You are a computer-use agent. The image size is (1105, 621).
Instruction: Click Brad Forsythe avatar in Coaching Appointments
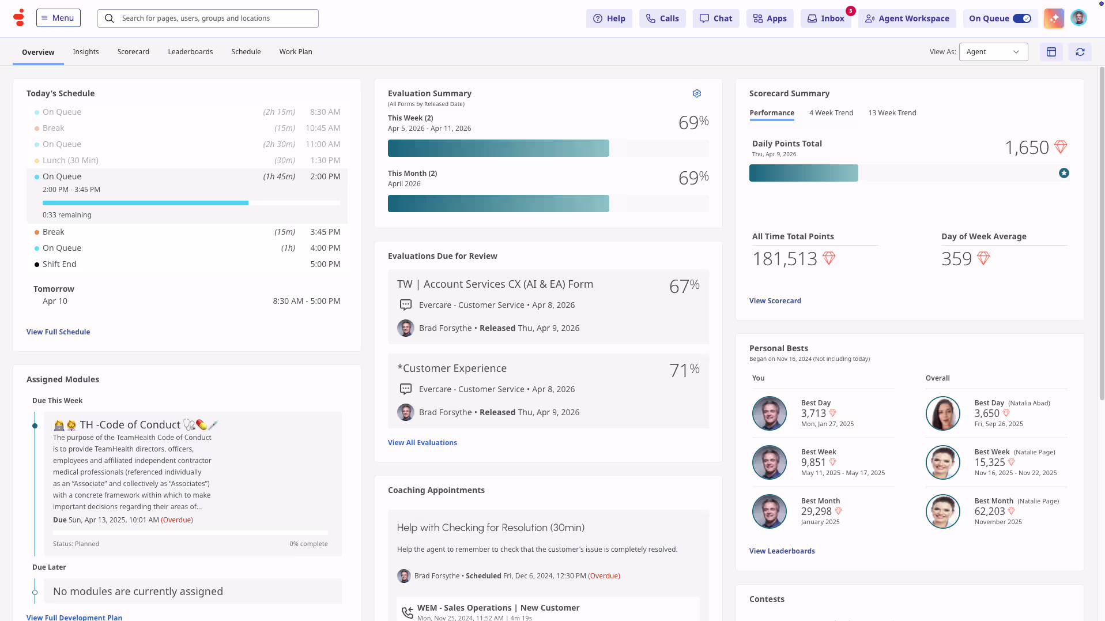pos(404,576)
